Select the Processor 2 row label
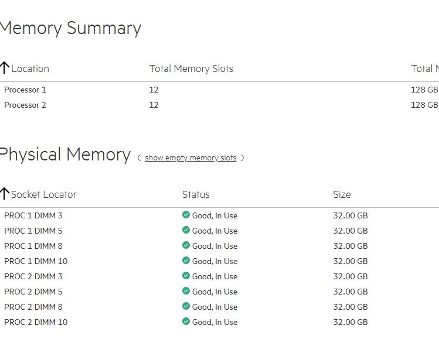Screen dimensions: 439x339 (x=25, y=105)
